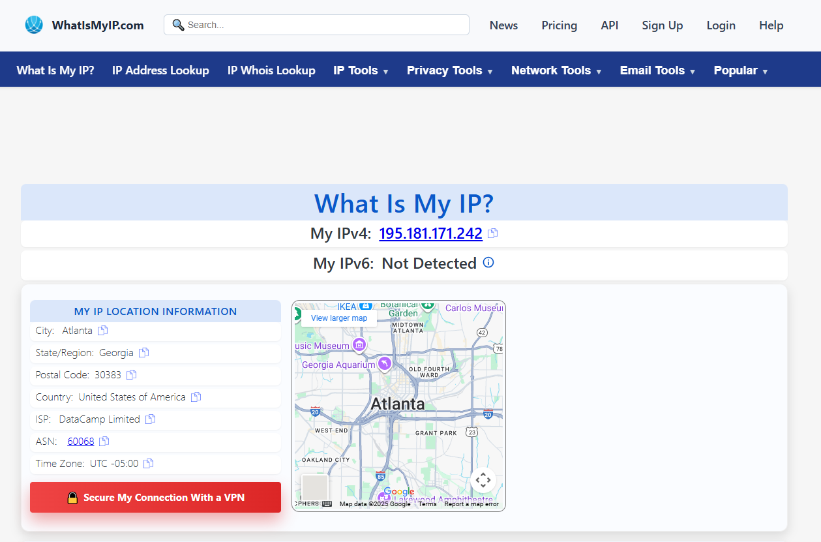Viewport: 821px width, 542px height.
Task: Copy the Time Zone UTC -05:00 value
Action: coord(148,463)
